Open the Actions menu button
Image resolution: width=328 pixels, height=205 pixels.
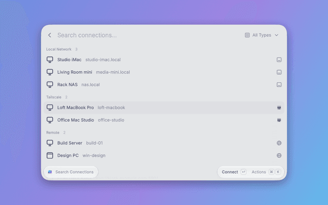coord(266,172)
